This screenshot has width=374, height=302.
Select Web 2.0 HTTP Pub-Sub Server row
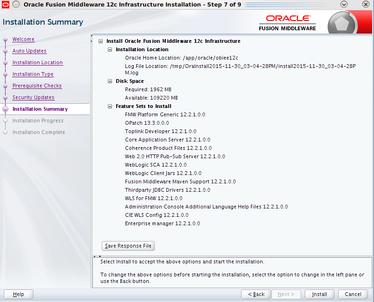(175, 156)
